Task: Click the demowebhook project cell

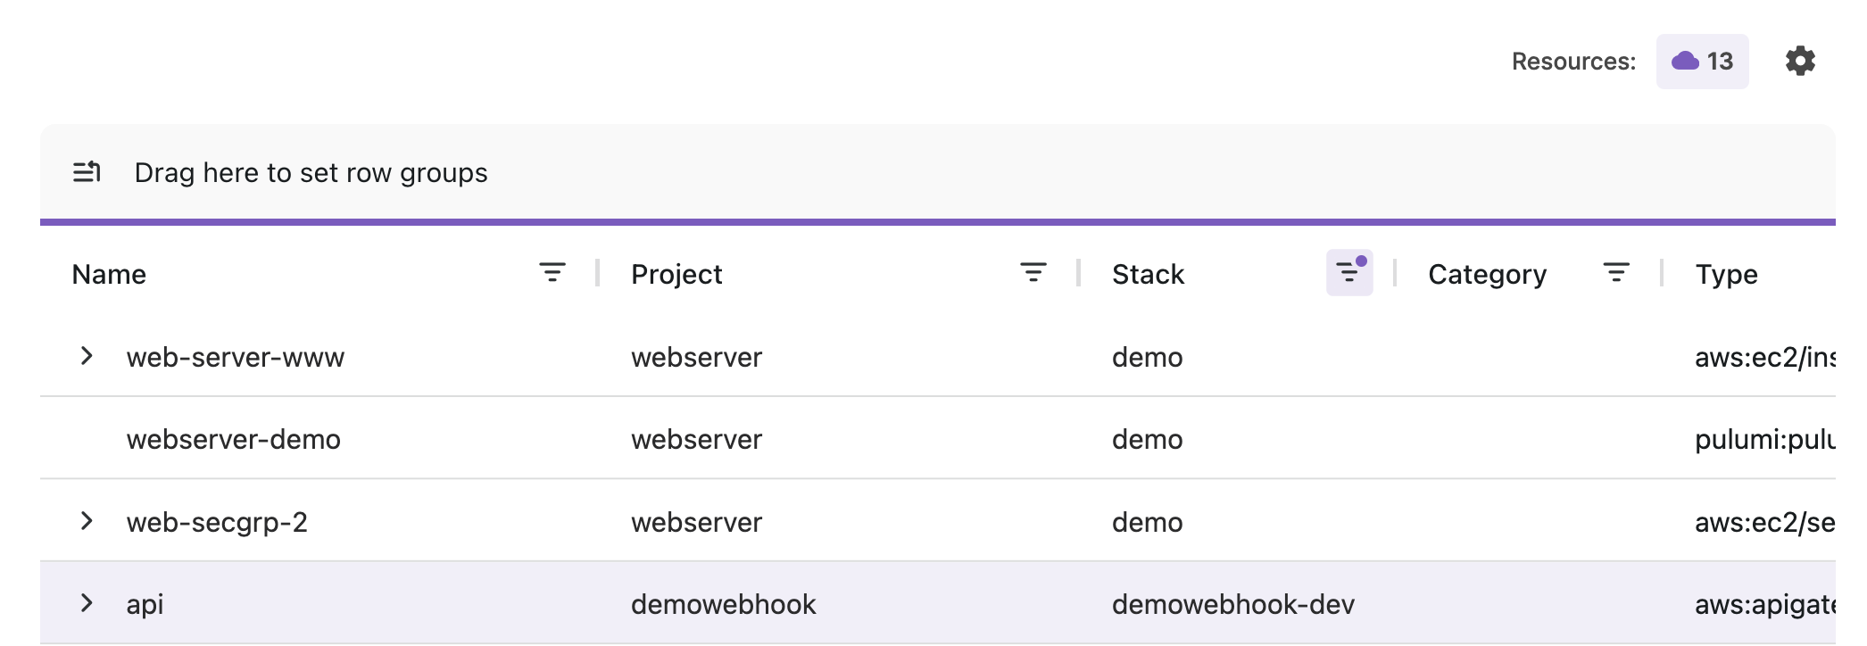Action: pos(723,604)
